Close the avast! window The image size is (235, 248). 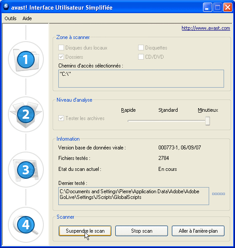pos(228,7)
